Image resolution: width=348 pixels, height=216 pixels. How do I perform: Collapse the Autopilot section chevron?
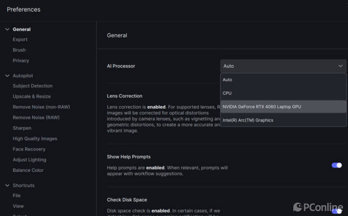tap(7, 75)
